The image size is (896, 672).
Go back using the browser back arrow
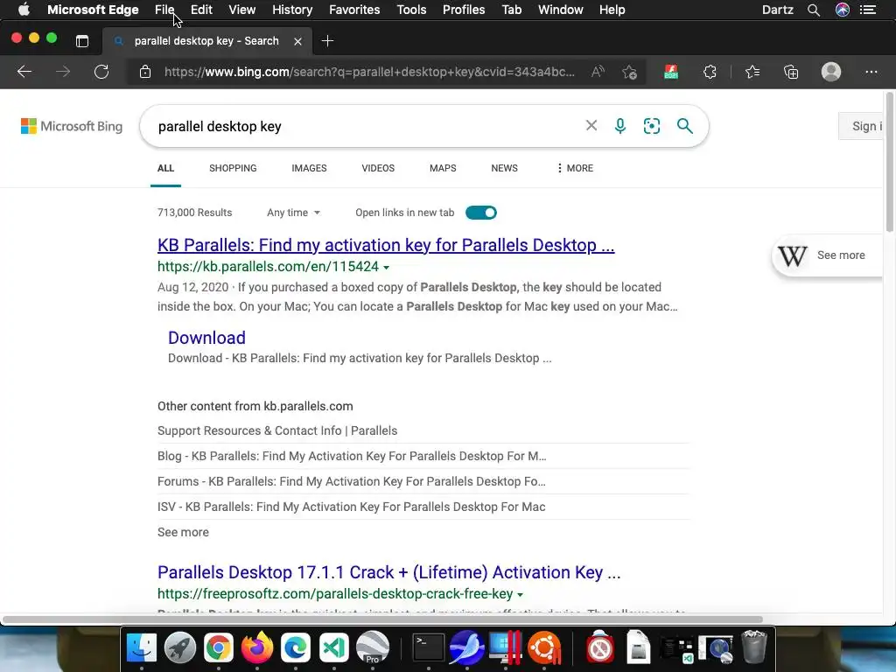click(24, 72)
